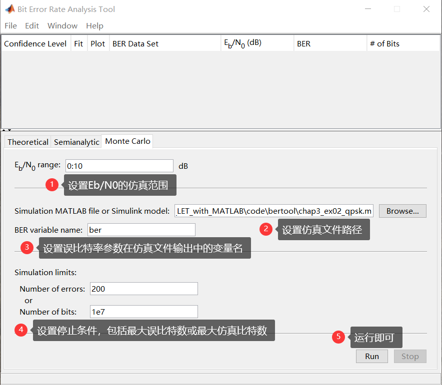Open the Edit menu
Viewport: 442px width, 385px height.
[31, 25]
